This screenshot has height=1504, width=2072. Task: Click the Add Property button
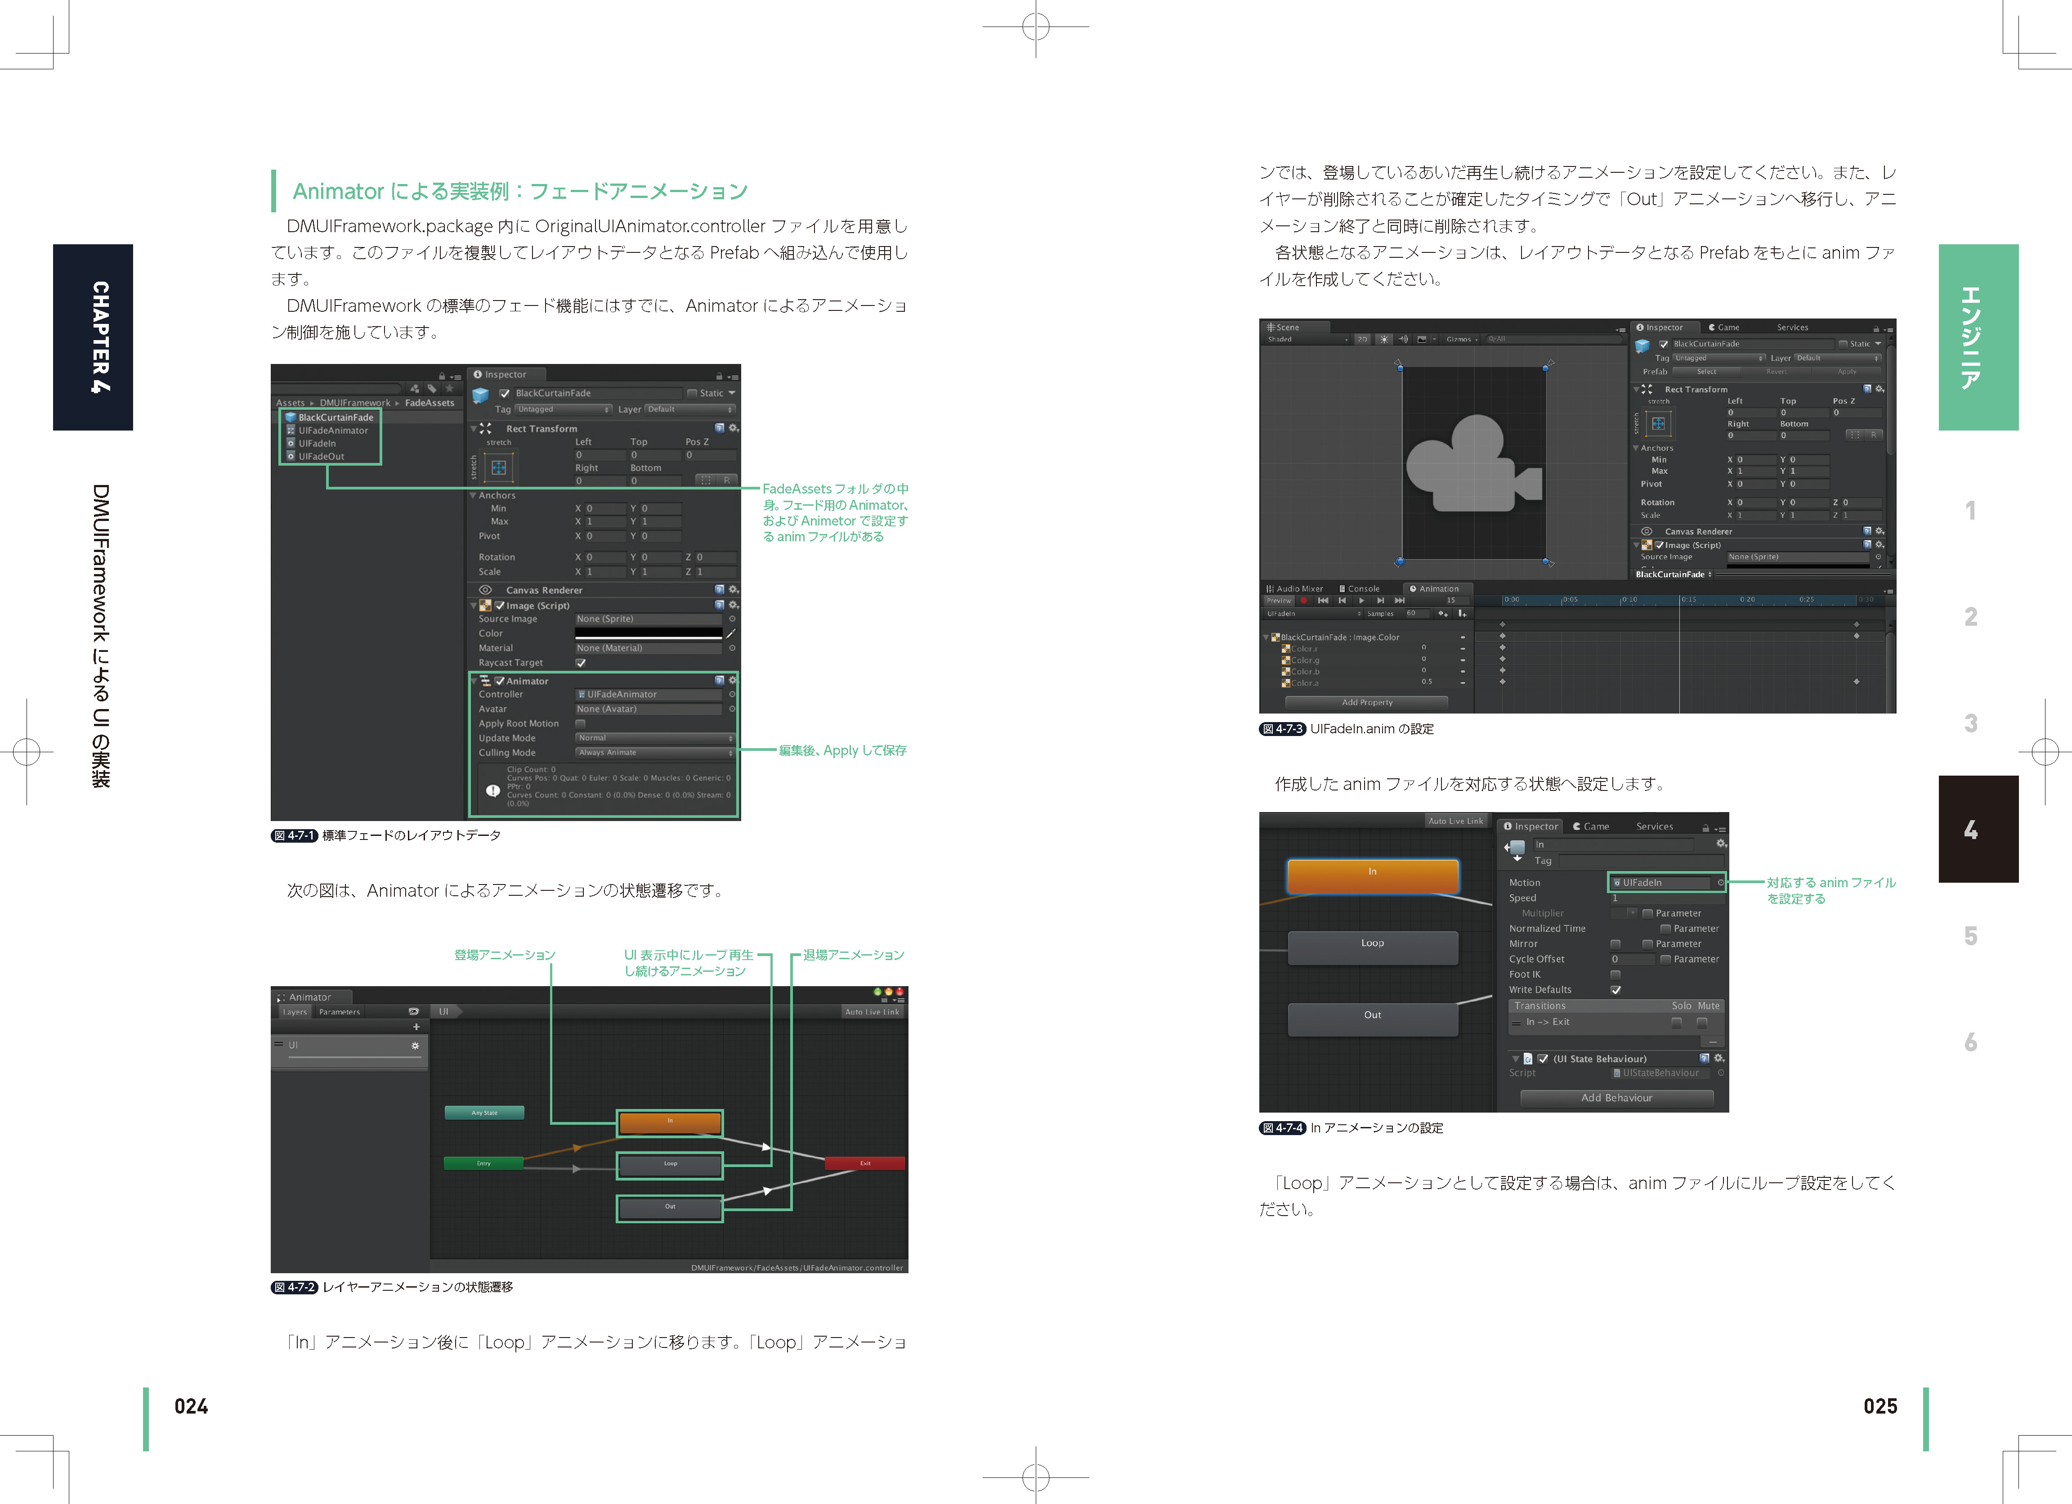[1367, 702]
